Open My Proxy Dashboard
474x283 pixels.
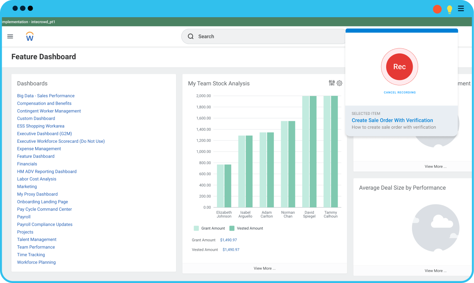[37, 194]
